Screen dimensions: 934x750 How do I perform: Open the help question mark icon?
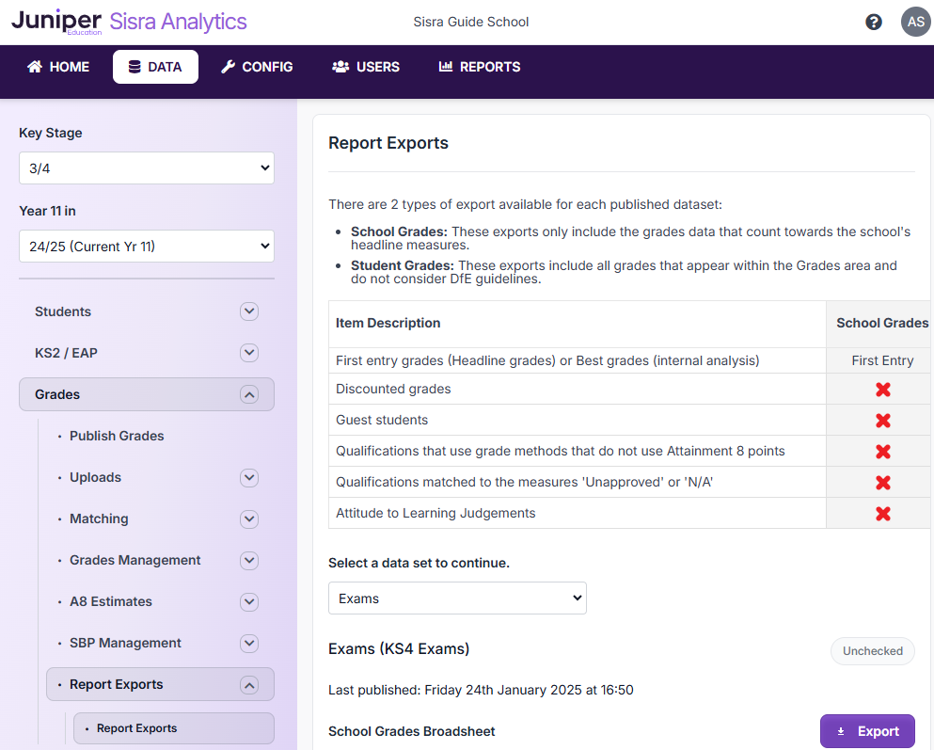[874, 22]
